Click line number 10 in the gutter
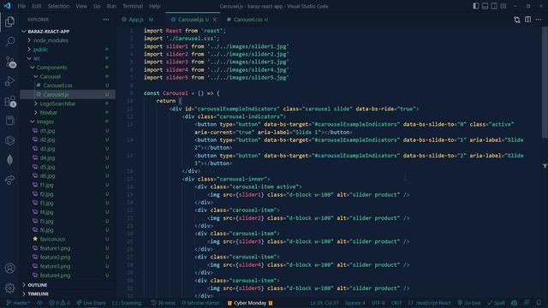The height and width of the screenshot is (308, 548). 129,101
